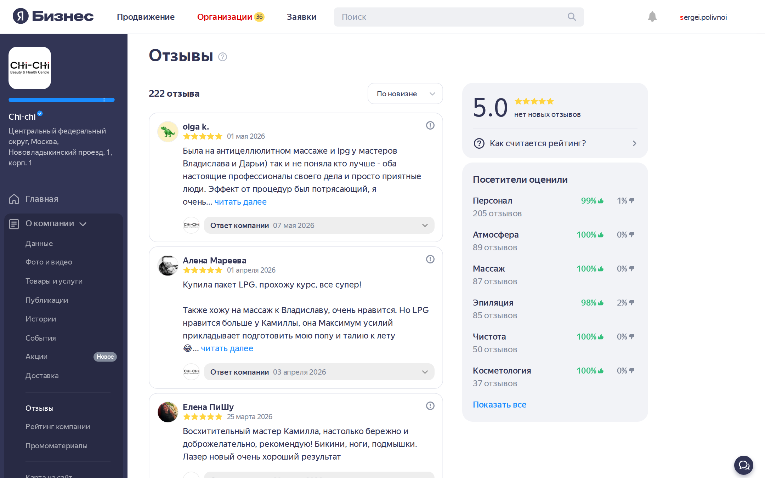765x478 pixels.
Task: Click question icon in Как считается рейтинг
Action: pyautogui.click(x=479, y=143)
